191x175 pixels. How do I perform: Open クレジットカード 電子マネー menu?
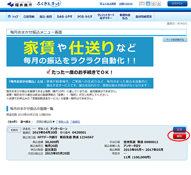106,17
